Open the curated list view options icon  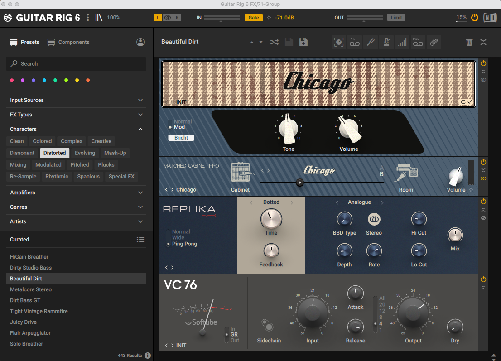(140, 240)
